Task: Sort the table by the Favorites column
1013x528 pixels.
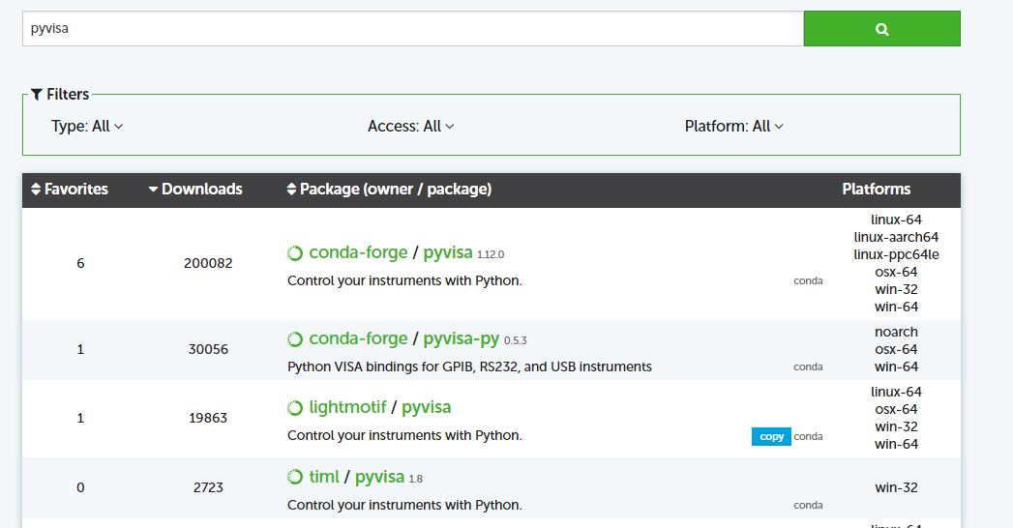Action: [76, 190]
